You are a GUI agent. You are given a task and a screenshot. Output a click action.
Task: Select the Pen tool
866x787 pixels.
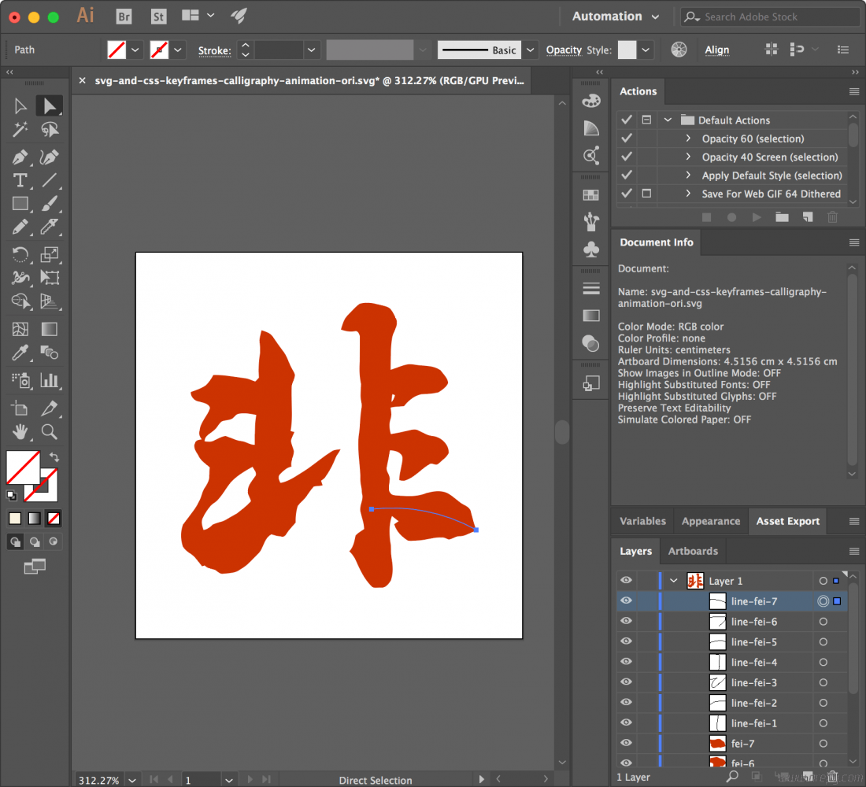(20, 157)
